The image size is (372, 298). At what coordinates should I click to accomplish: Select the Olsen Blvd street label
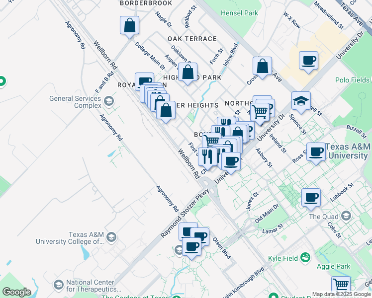[x=222, y=248]
